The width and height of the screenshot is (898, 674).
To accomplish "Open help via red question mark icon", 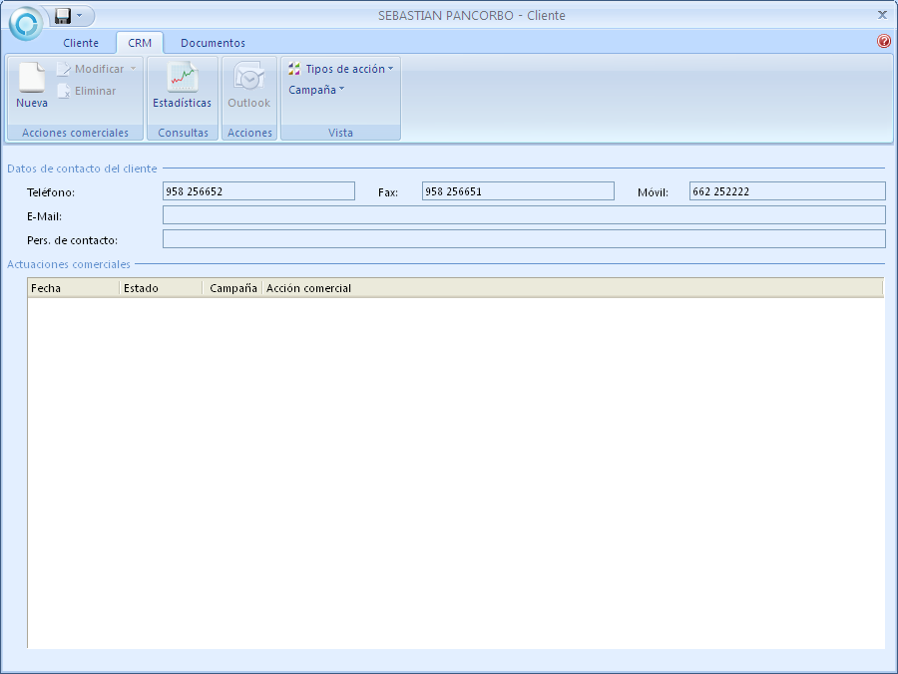I will pos(883,42).
